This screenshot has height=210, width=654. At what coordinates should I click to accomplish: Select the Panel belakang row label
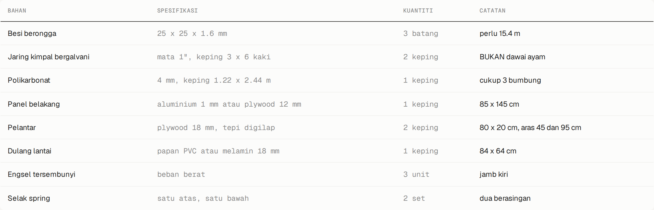(34, 104)
